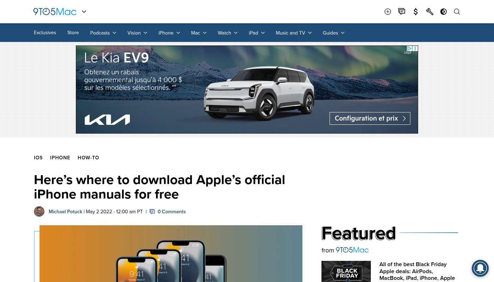Screen dimensions: 494x282
Task: Open author Michael Potuck's page
Action: (x=65, y=211)
